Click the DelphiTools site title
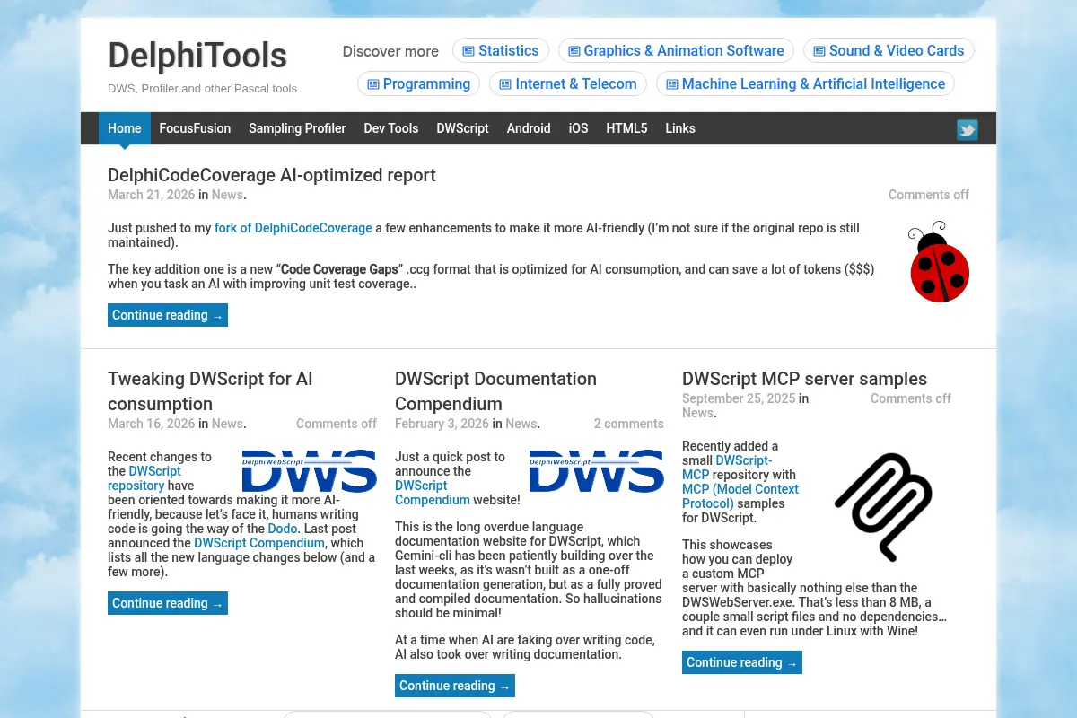This screenshot has width=1077, height=718. point(197,56)
